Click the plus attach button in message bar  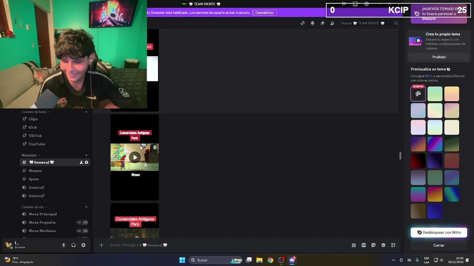coord(101,245)
